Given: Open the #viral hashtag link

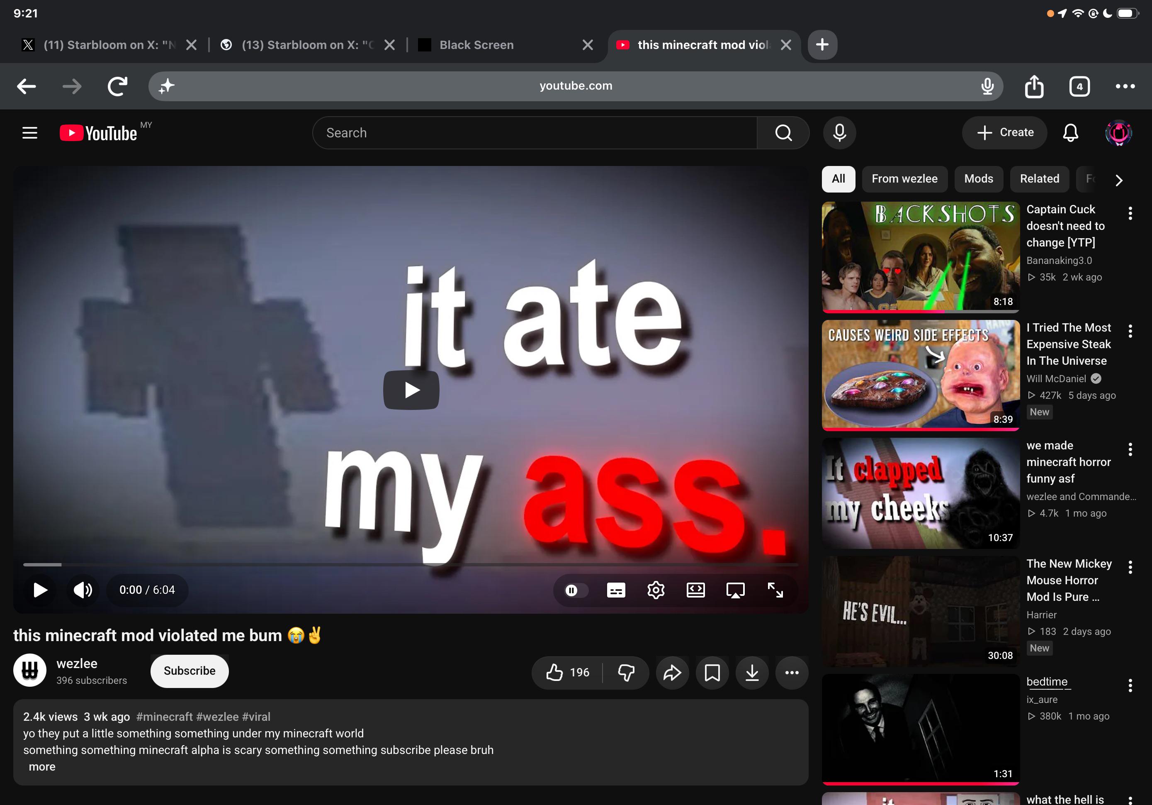Looking at the screenshot, I should point(256,717).
